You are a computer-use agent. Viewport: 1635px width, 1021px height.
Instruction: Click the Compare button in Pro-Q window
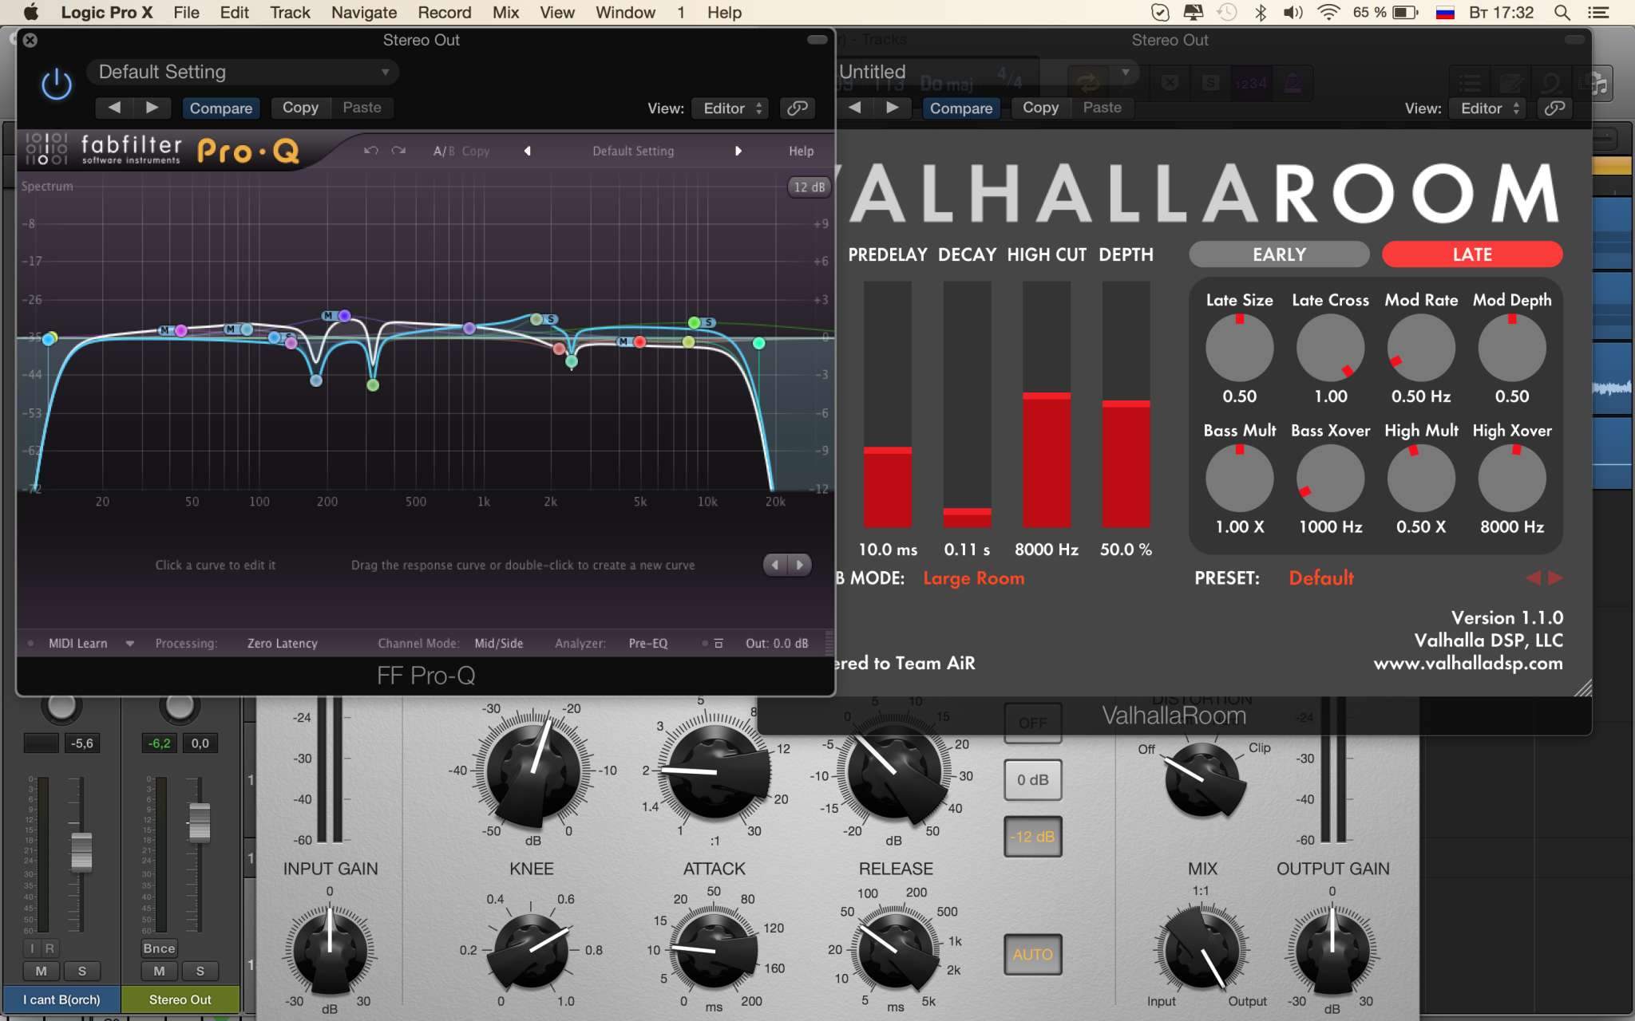pyautogui.click(x=220, y=108)
